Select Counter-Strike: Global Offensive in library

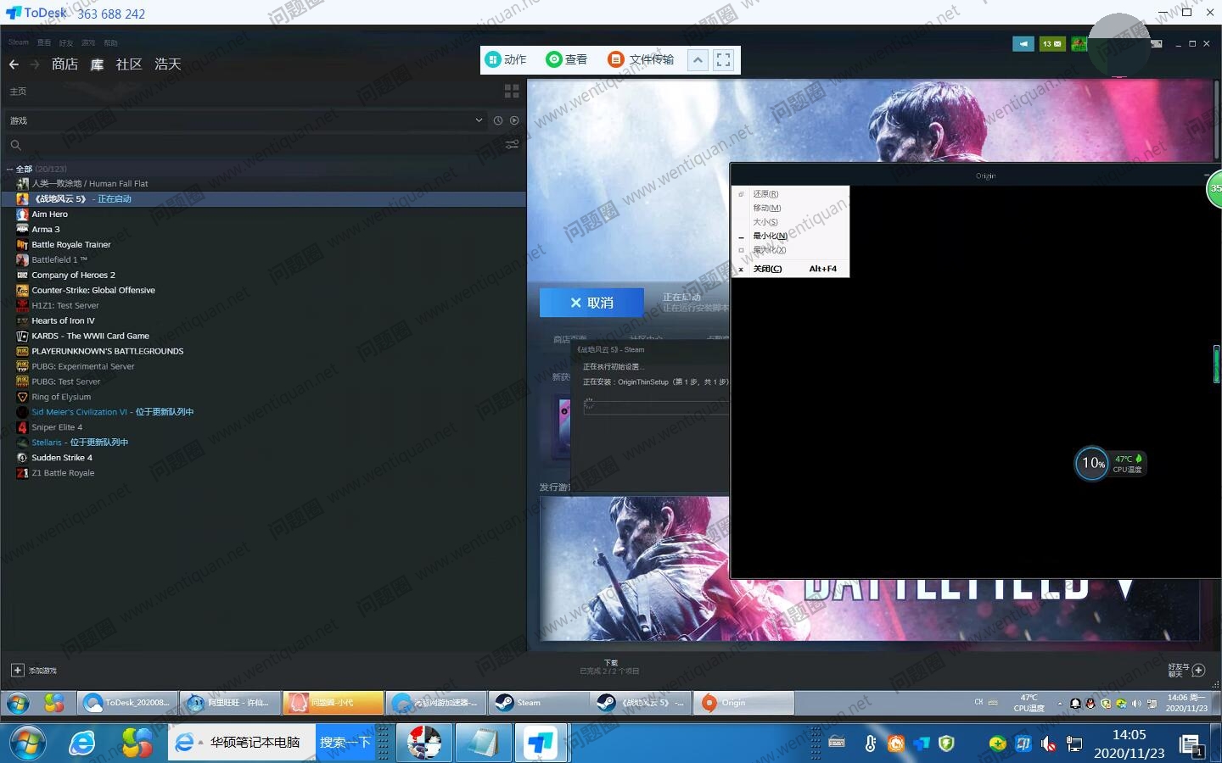coord(93,290)
